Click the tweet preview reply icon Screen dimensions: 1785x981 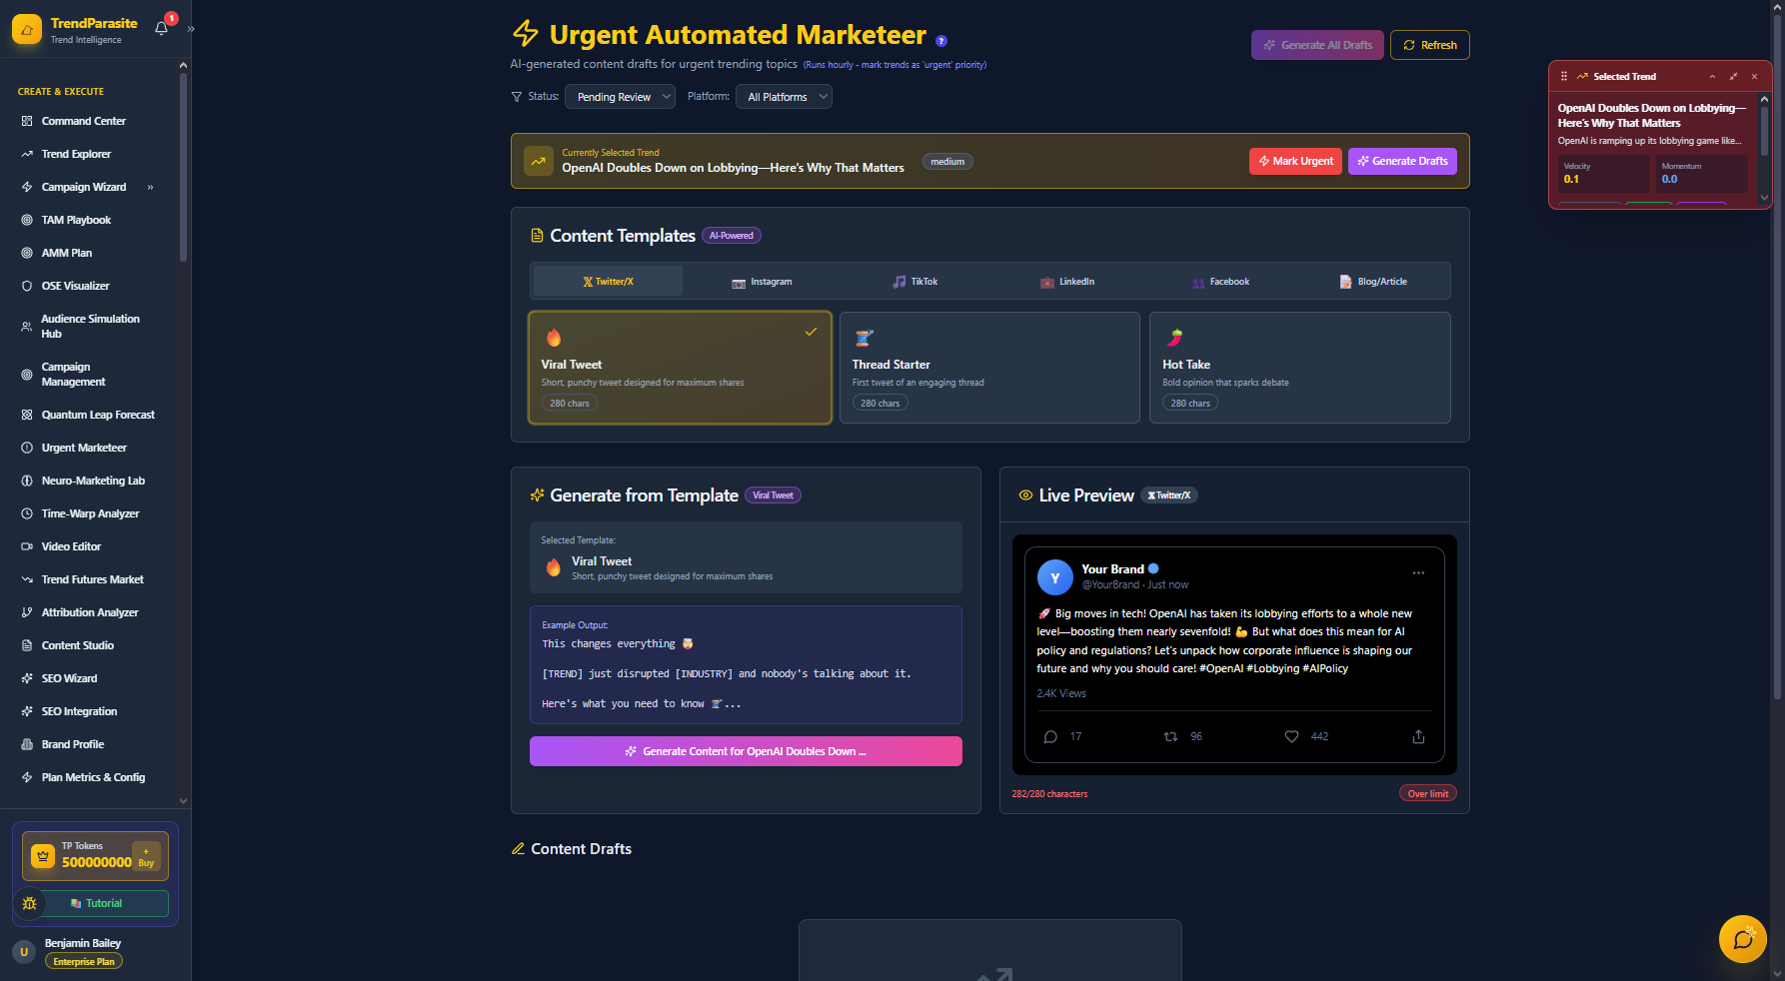click(1050, 737)
